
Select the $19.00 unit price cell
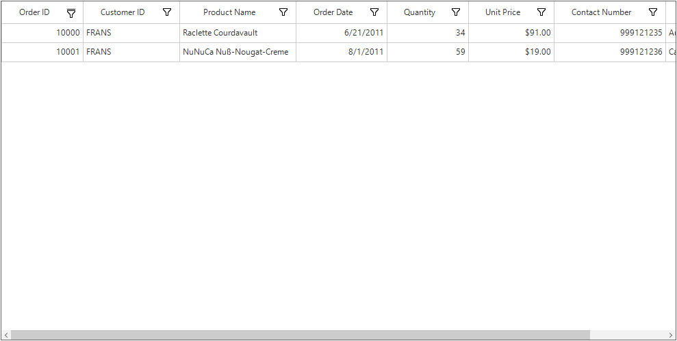pos(511,52)
